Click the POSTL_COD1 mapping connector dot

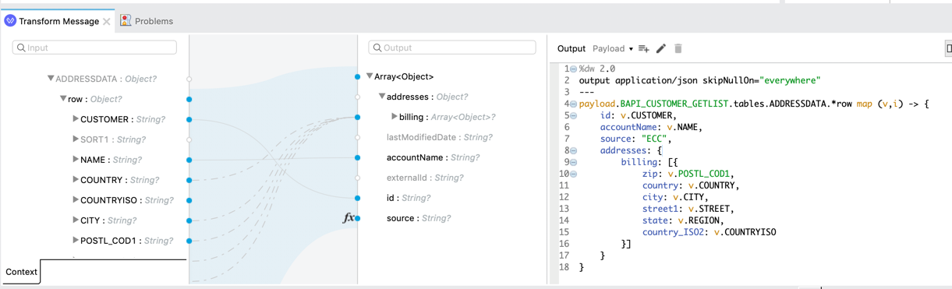click(x=189, y=241)
